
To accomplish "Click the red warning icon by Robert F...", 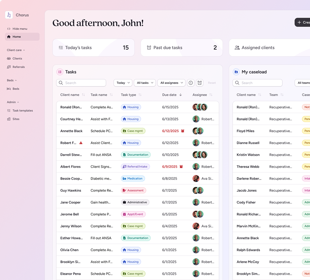I will (81, 143).
